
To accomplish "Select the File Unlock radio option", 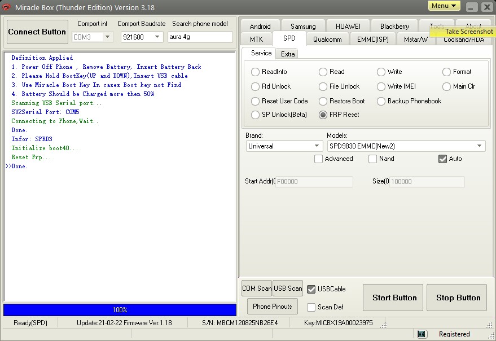I will coord(339,86).
